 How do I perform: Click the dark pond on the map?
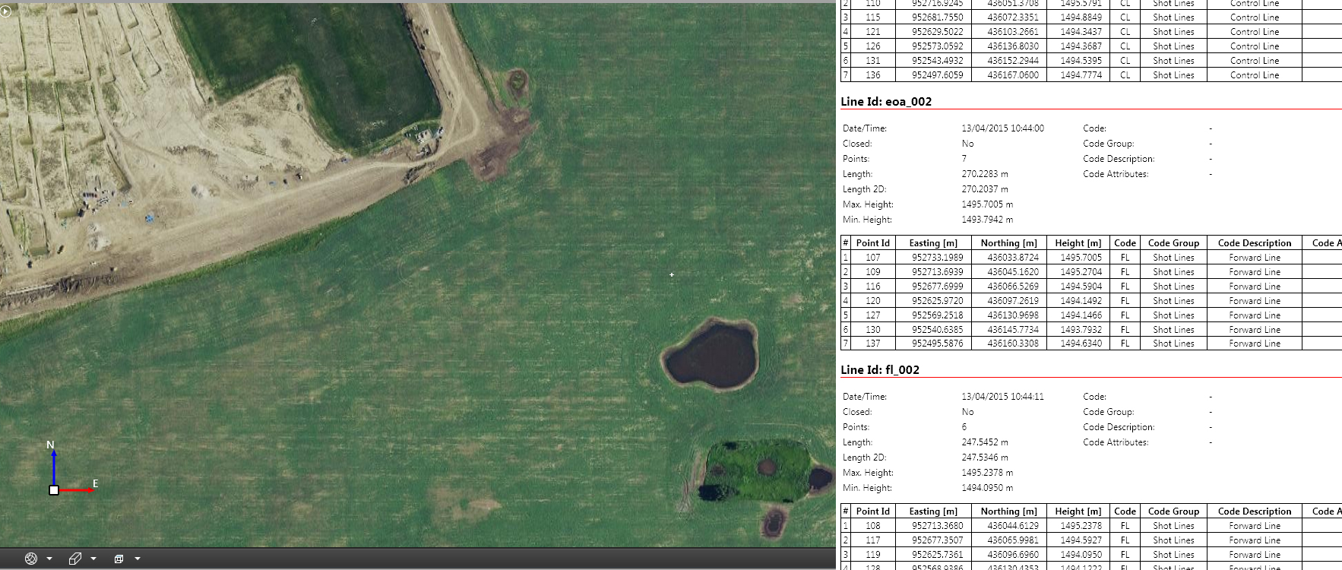coord(711,356)
